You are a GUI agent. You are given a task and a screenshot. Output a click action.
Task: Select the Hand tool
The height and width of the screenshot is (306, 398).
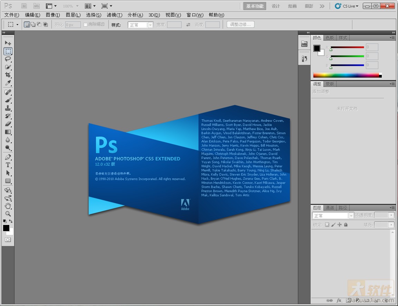pyautogui.click(x=8, y=206)
